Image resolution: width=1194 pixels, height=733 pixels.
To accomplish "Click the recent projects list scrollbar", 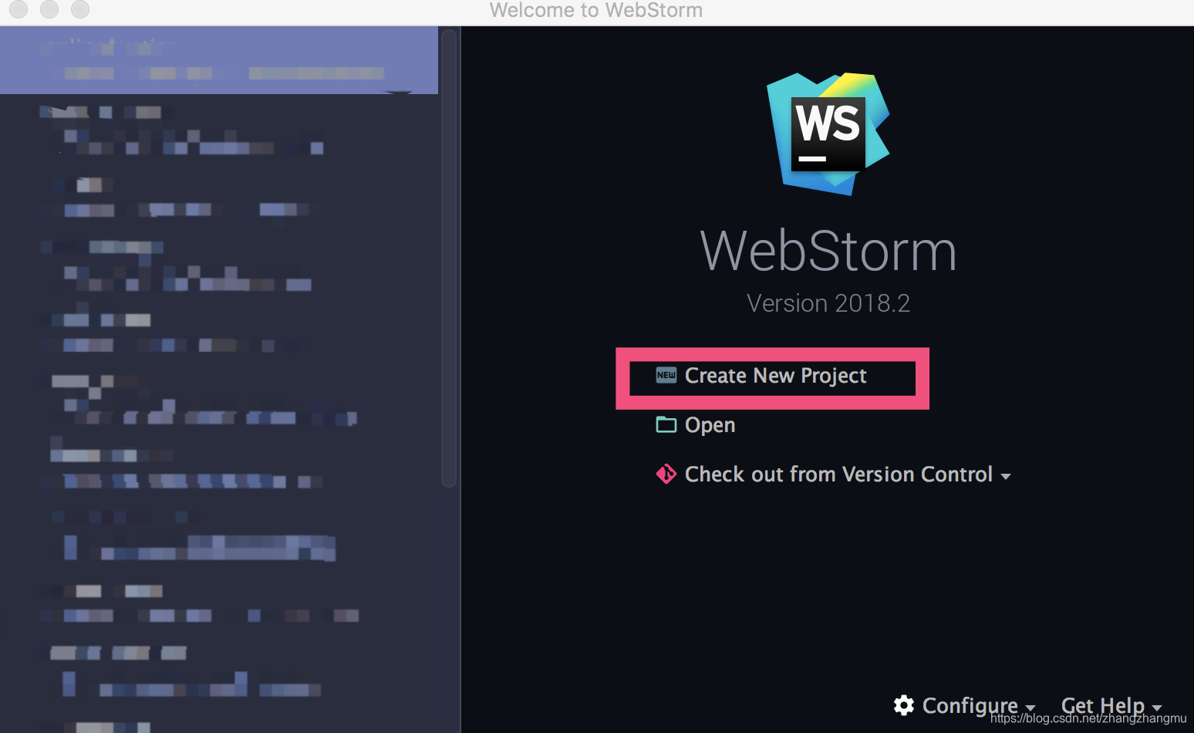I will tap(449, 258).
